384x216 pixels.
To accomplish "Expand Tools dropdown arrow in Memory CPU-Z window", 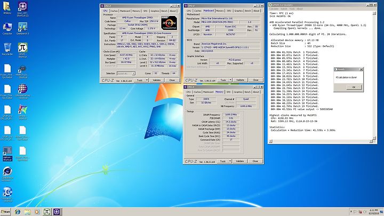I will [230, 161].
